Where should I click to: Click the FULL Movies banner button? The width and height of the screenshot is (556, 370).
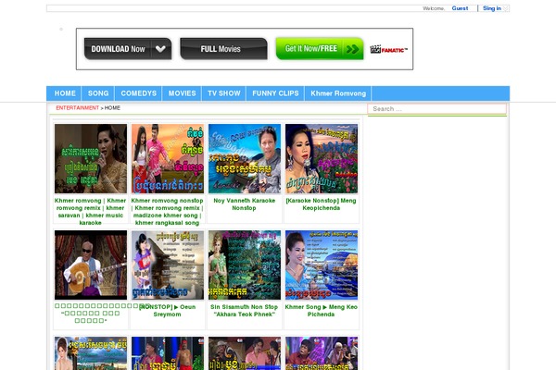[223, 49]
